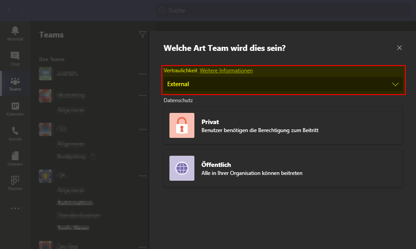This screenshot has width=416, height=249.
Task: Click the filter funnel icon beside Teams
Action: pos(142,34)
